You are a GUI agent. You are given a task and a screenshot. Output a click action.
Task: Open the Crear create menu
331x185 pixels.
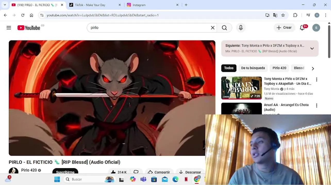point(284,28)
